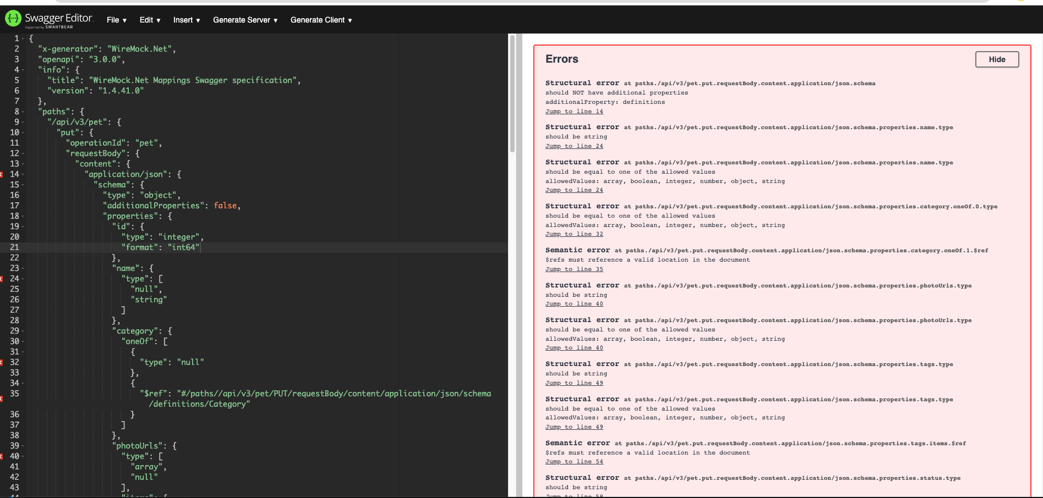
Task: Collapse "photoUrls" fold at line 39
Action: 23,446
